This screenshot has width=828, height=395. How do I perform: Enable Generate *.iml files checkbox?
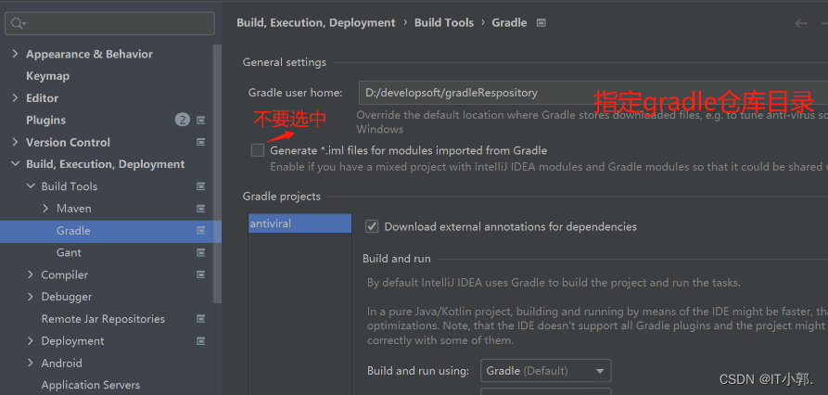point(258,150)
